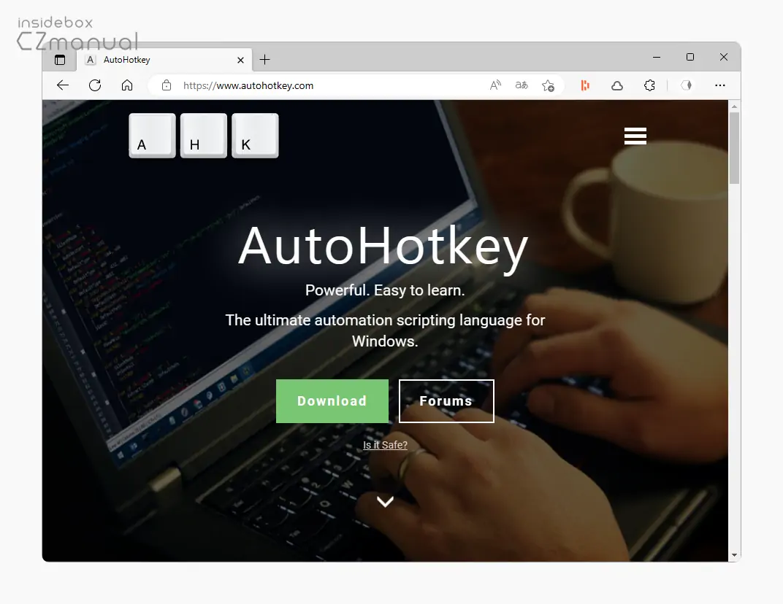
Task: Open the sidebar Copilot icon
Action: pyautogui.click(x=687, y=85)
